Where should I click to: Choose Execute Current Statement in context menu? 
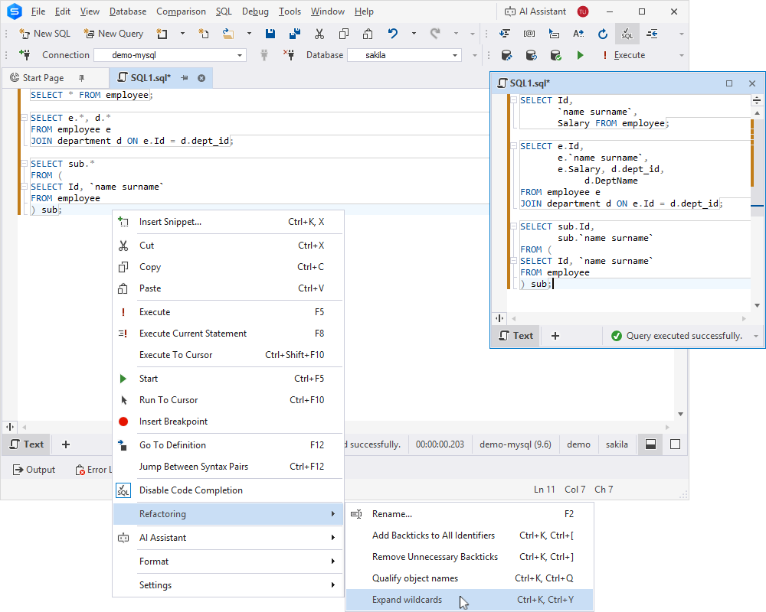pos(228,334)
